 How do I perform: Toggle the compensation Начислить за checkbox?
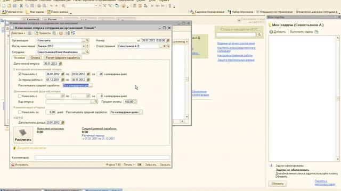coord(20,112)
